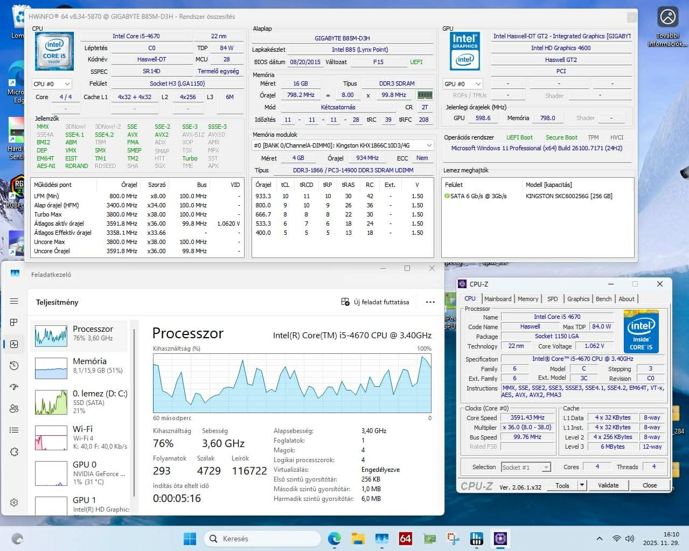
Task: Click Intel Core i5-4670 CPU name field
Action: (136, 36)
